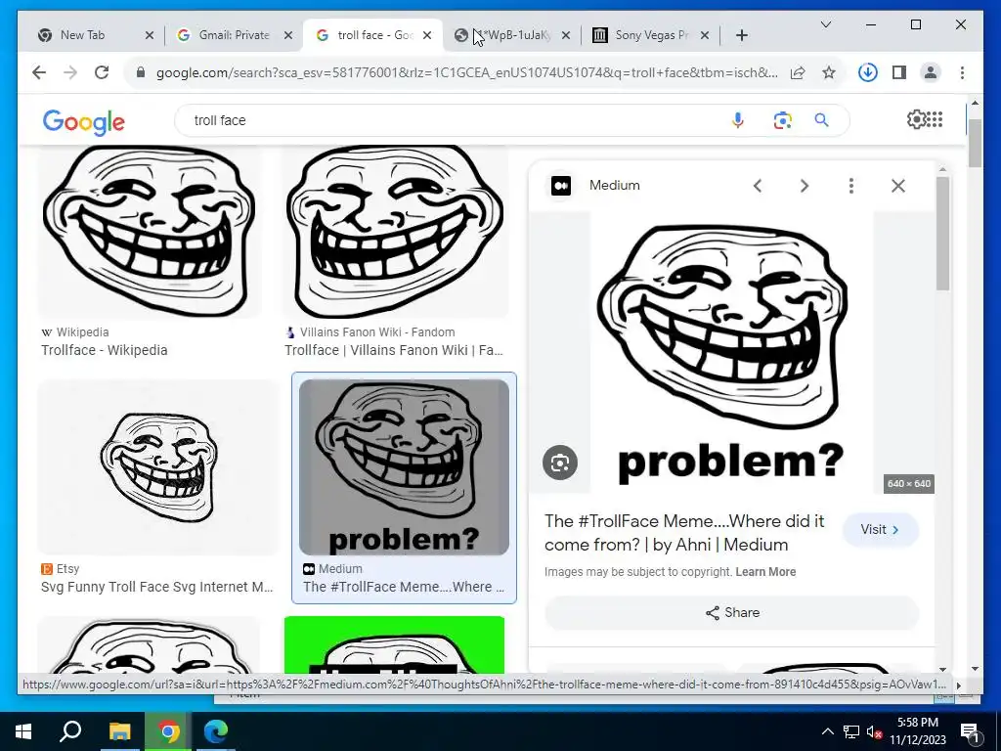Switch to Sony Vegas Pro tab
1001x751 pixels.
pos(650,35)
